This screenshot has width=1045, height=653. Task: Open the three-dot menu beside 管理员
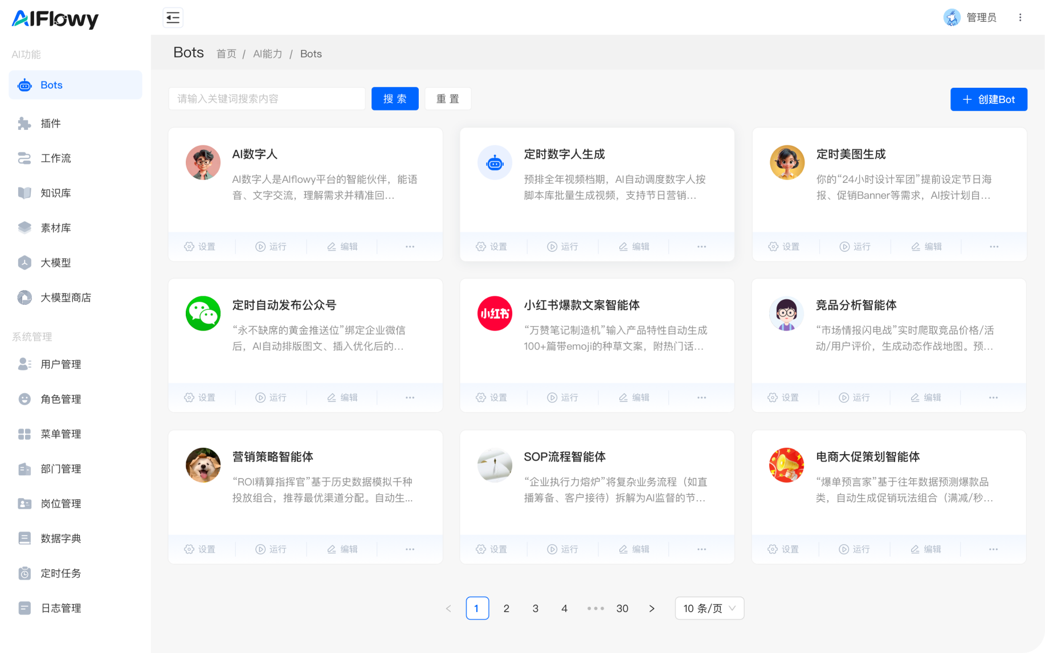click(1020, 17)
